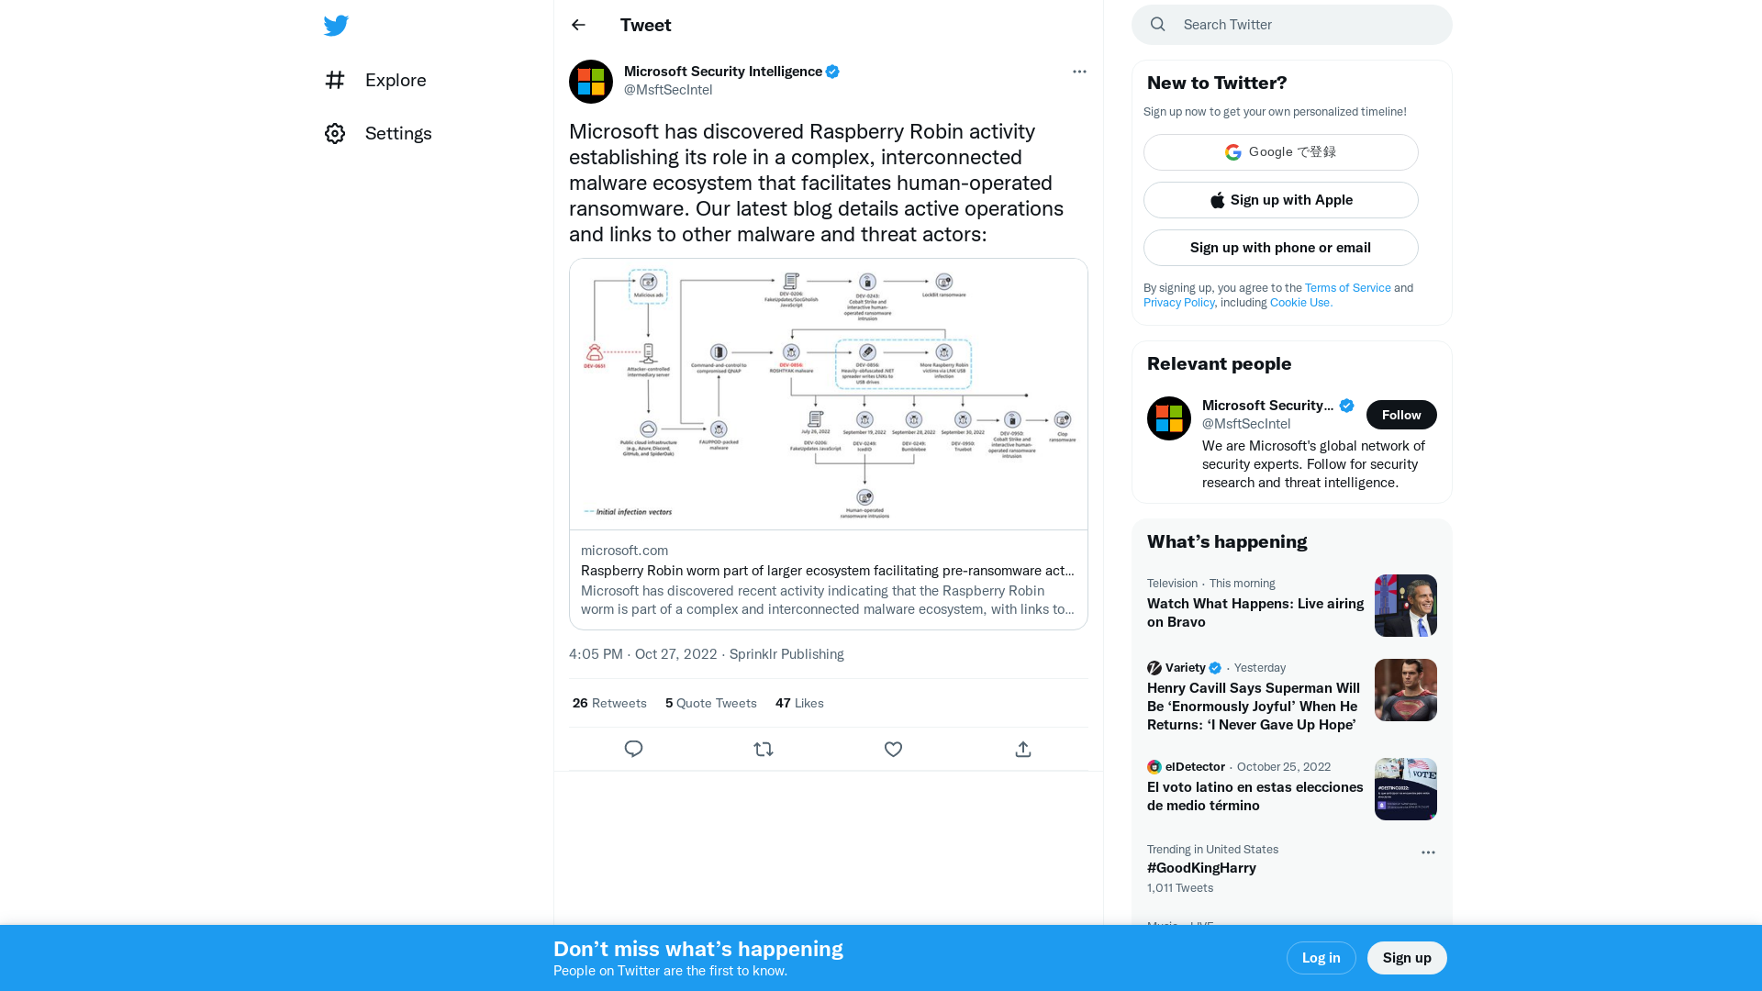The image size is (1762, 991).
Task: Open Settings via the gear icon
Action: [x=335, y=133]
